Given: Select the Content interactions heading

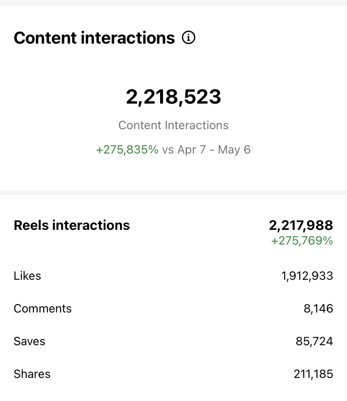Looking at the screenshot, I should (94, 38).
